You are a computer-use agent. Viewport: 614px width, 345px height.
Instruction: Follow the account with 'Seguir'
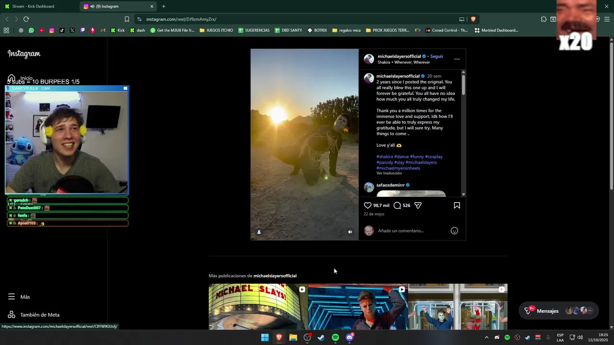[x=437, y=57]
